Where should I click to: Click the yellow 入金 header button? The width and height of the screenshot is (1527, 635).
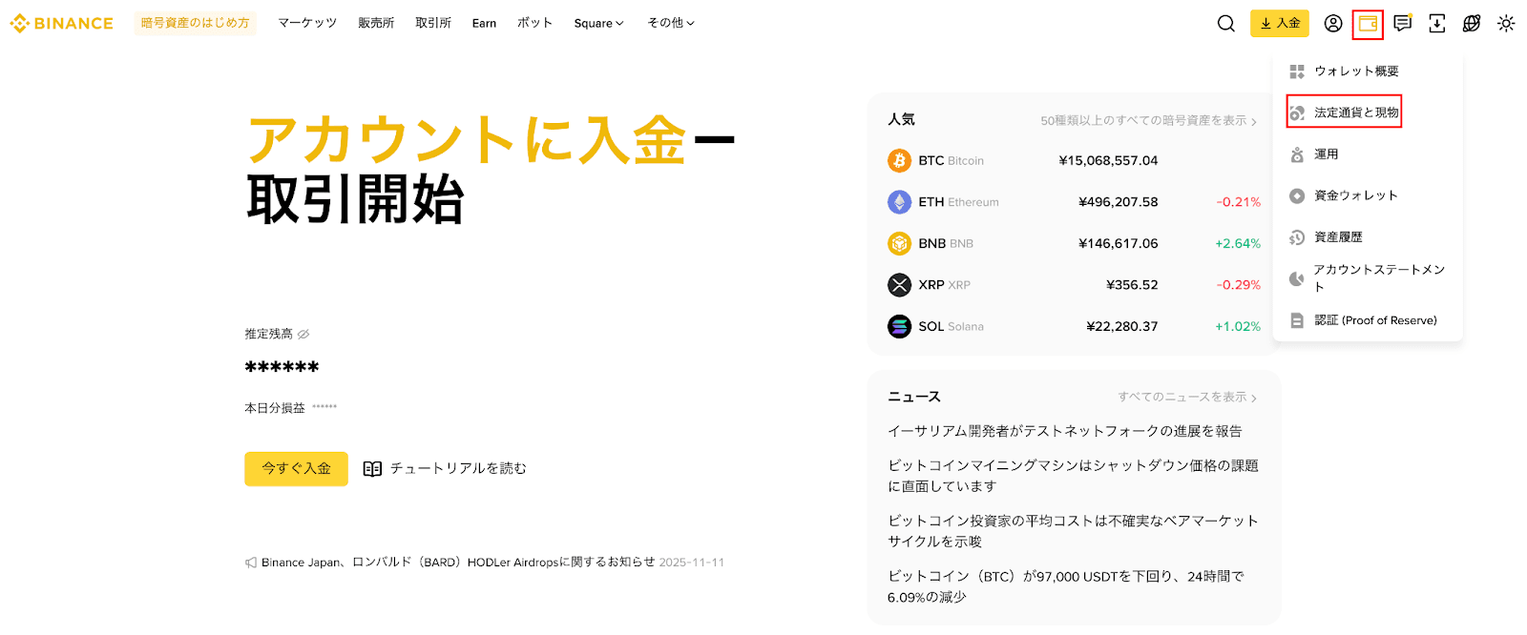tap(1279, 24)
